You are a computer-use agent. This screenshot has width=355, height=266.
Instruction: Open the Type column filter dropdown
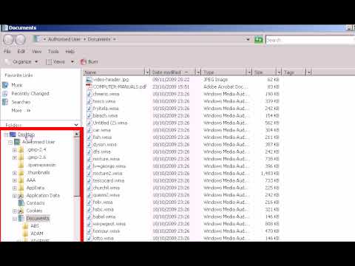pos(249,72)
